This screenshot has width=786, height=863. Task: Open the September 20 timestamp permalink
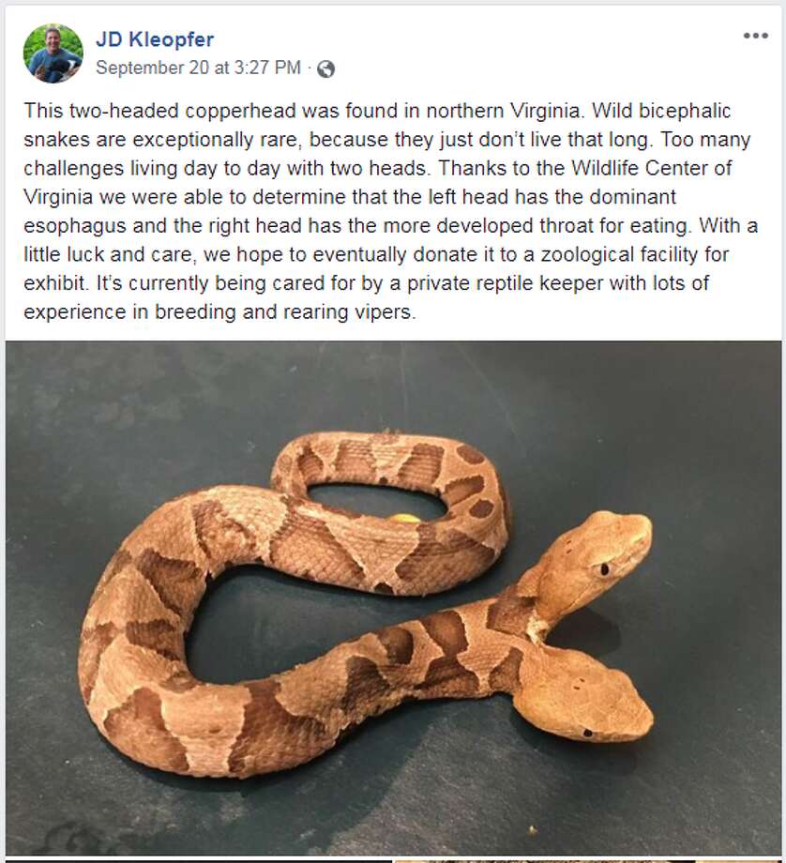(198, 68)
